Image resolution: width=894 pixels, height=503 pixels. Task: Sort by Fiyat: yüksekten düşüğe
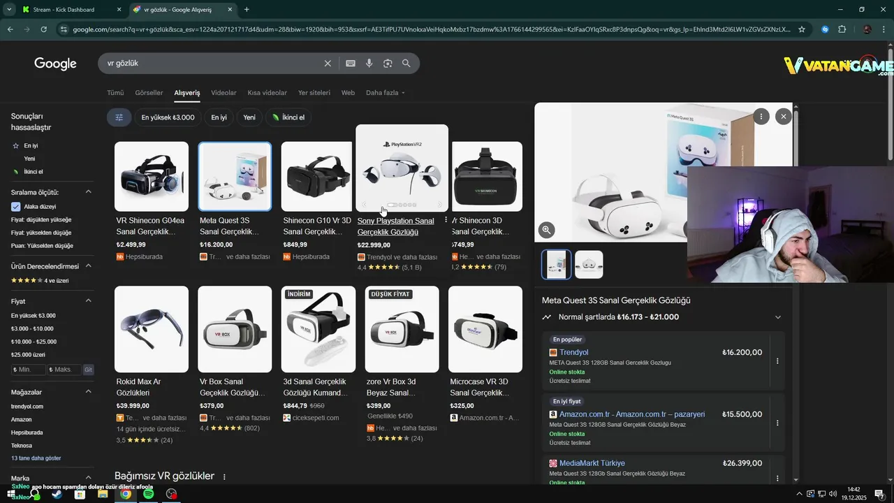coord(41,233)
